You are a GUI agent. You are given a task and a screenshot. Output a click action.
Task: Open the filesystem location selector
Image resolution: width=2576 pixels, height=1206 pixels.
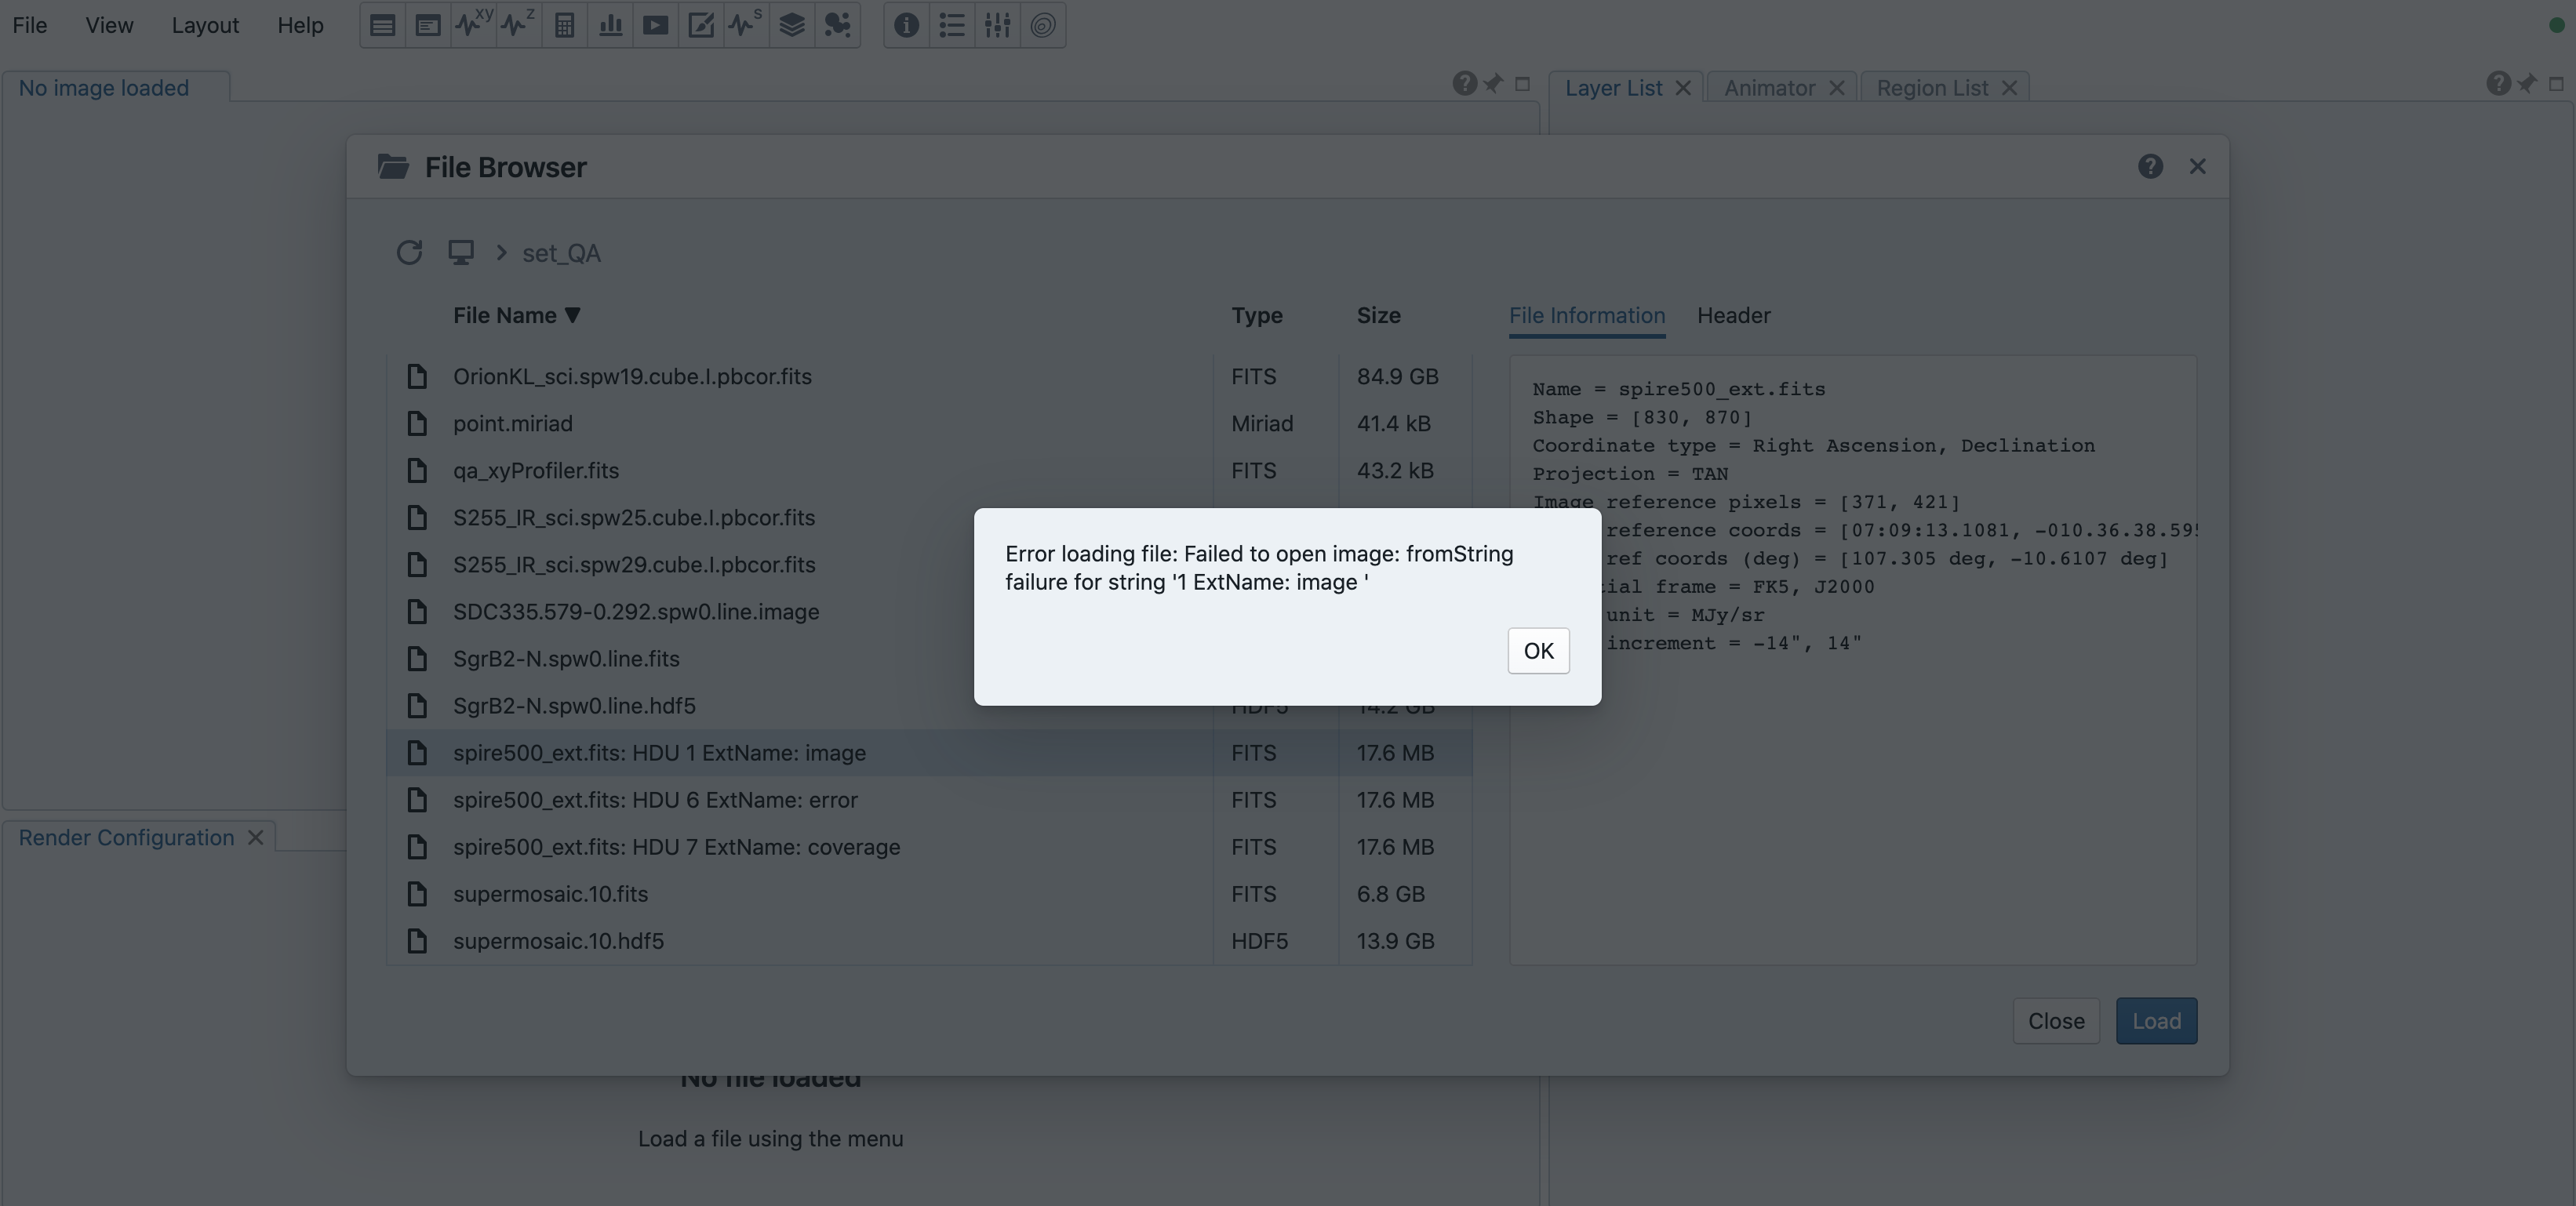coord(461,252)
